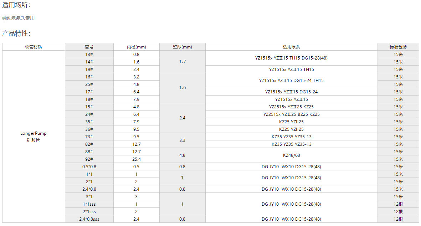Select the 2.4*0.8sss tube number cell
Image resolution: width=421 pixels, height=226 pixels.
(89, 219)
